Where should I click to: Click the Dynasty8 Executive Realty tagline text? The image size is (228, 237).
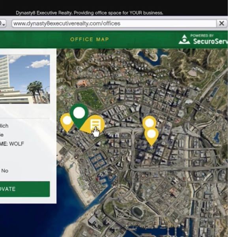click(x=90, y=13)
